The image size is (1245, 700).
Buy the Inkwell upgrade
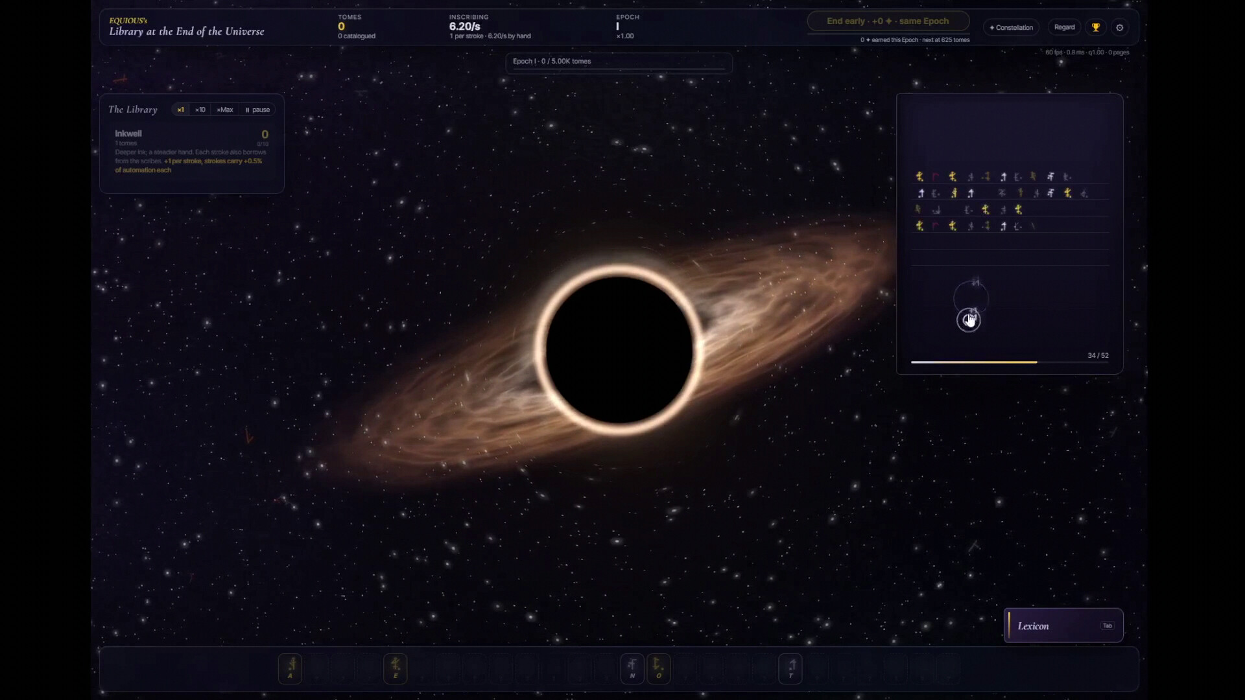(191, 152)
